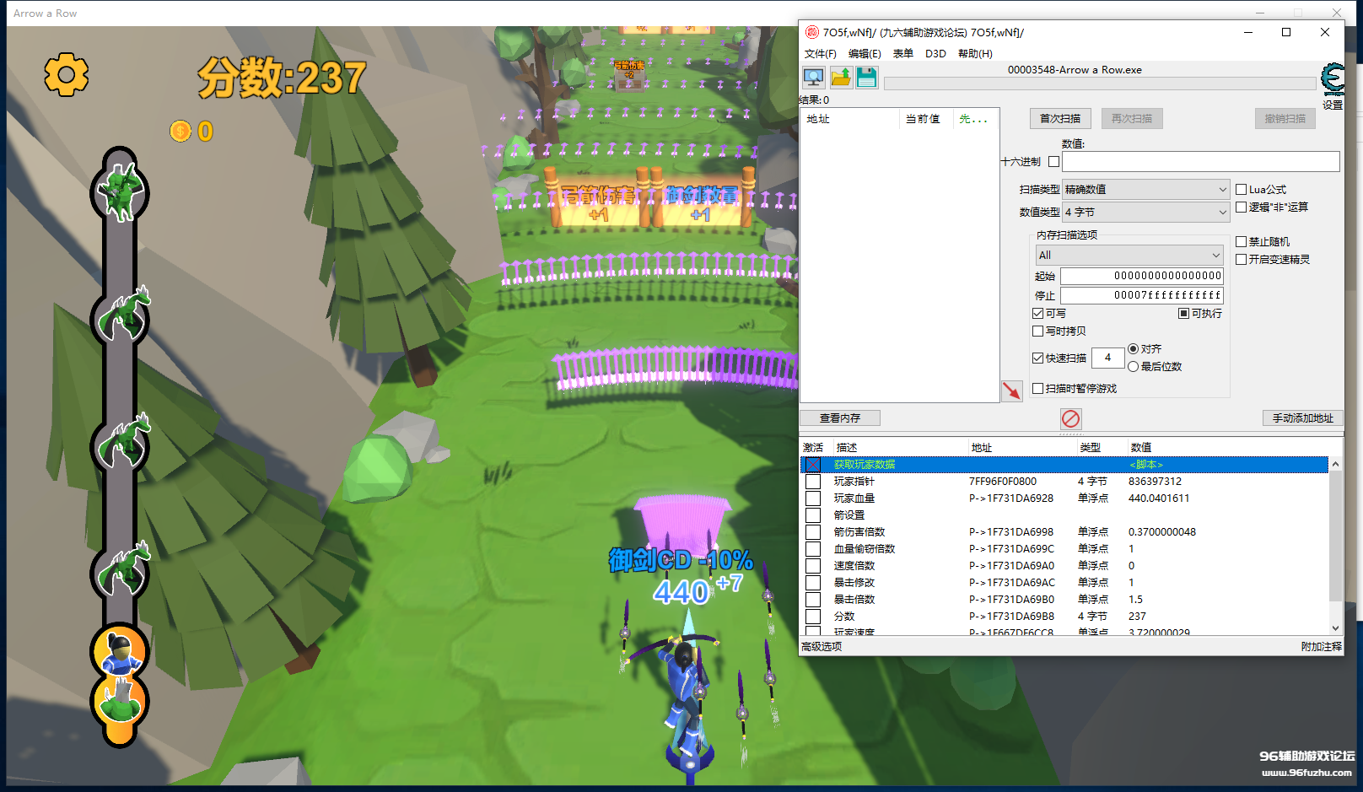Open the 文件(F) menu
Image resolution: width=1363 pixels, height=792 pixels.
(x=820, y=54)
